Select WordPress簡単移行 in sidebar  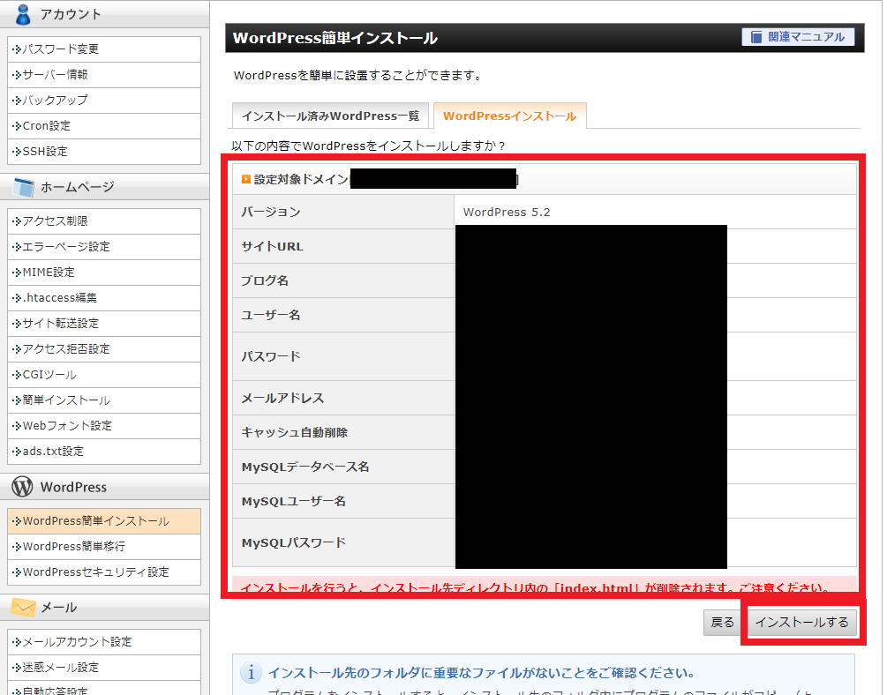[73, 547]
